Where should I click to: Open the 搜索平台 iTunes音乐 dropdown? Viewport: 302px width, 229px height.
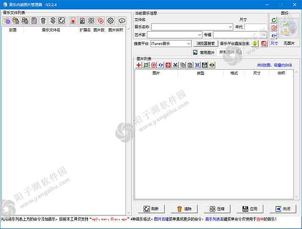click(189, 44)
